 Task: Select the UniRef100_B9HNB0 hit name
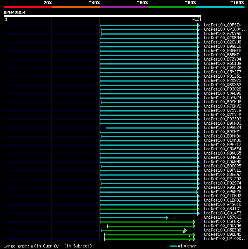222,136
